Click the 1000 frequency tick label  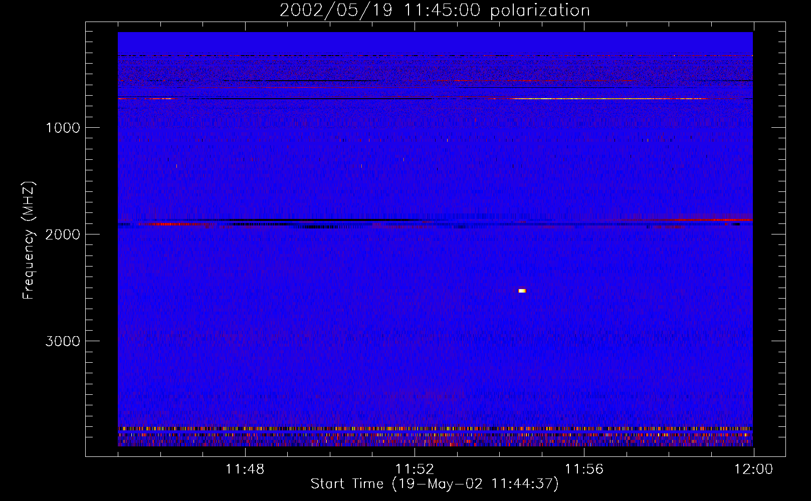pos(63,128)
